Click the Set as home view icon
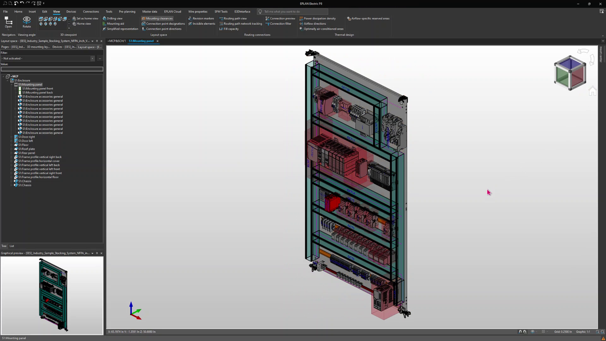Screen dimensions: 606x341 [x=86, y=18]
